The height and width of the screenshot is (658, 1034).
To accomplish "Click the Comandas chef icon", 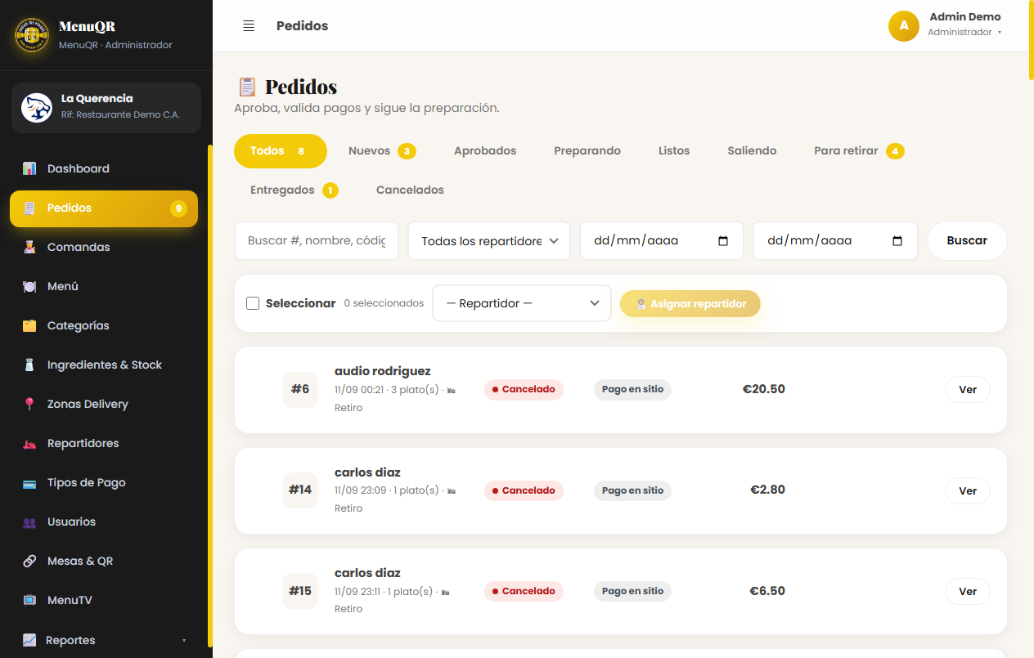I will point(29,247).
